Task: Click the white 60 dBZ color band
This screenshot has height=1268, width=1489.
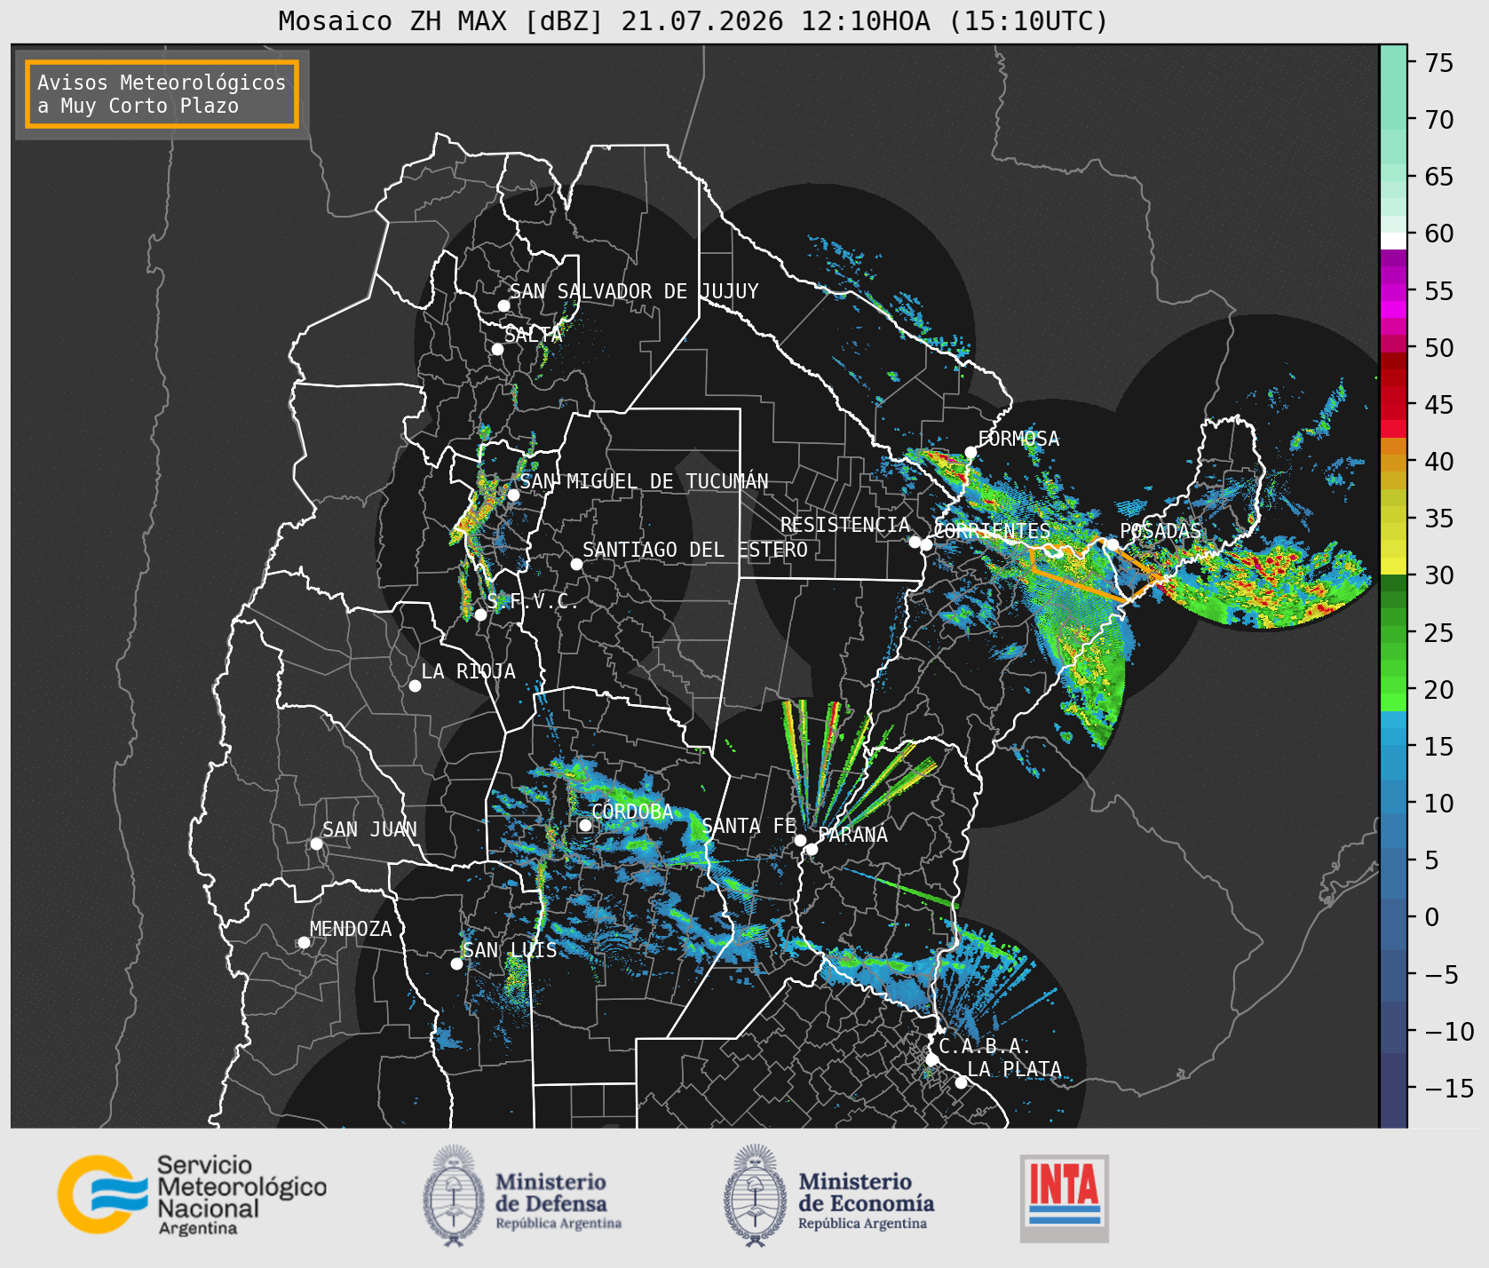Action: (1393, 240)
